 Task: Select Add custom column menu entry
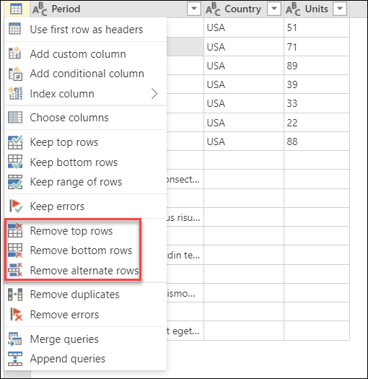pos(86,54)
